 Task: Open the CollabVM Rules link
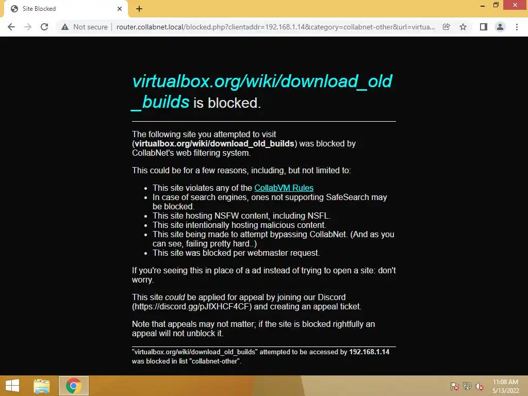point(284,188)
